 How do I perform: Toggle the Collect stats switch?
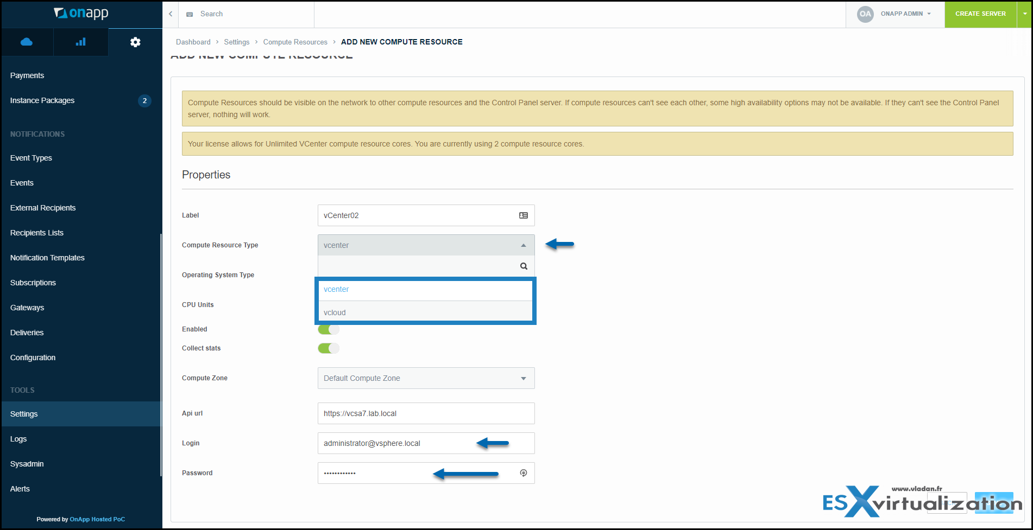tap(329, 348)
